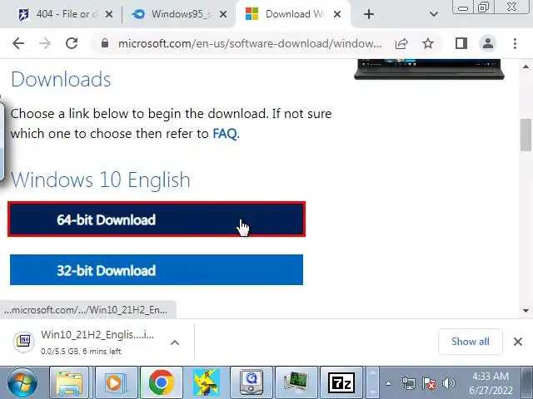Start the 32-bit Download
The height and width of the screenshot is (399, 533).
coord(157,270)
